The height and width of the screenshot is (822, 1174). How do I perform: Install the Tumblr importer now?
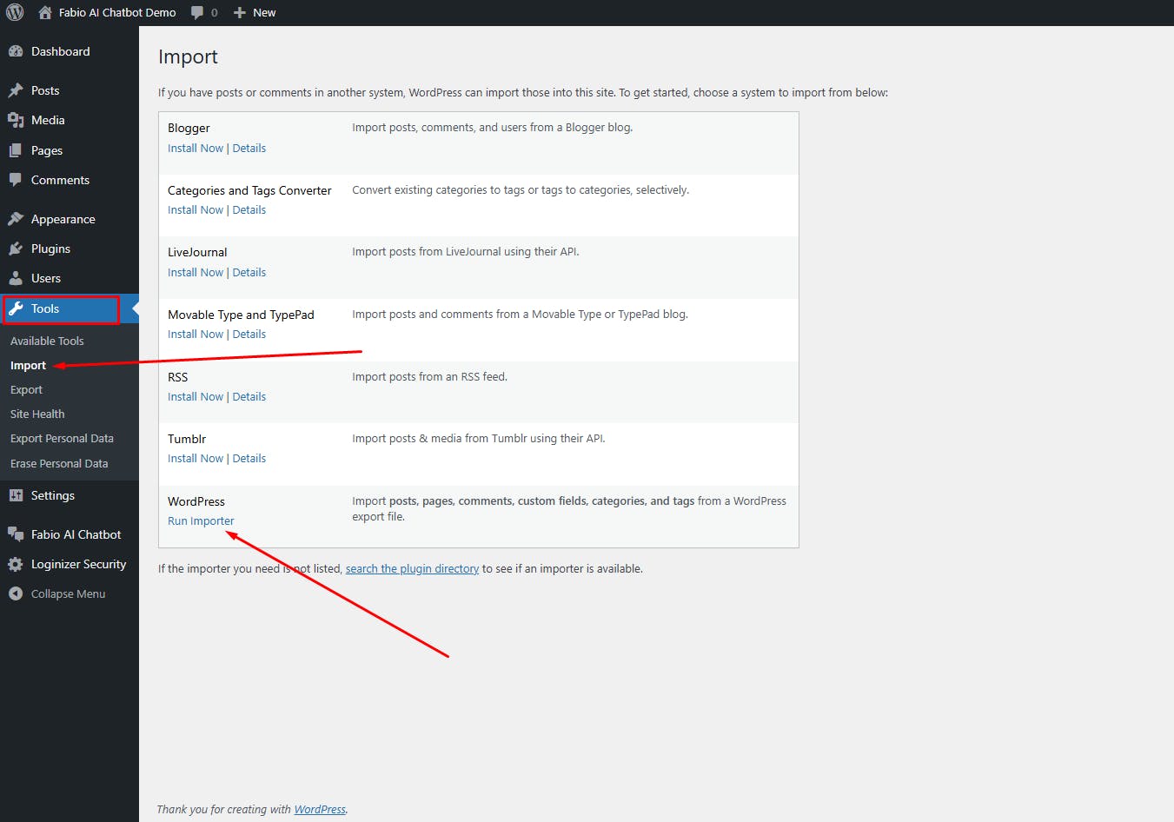pos(196,458)
